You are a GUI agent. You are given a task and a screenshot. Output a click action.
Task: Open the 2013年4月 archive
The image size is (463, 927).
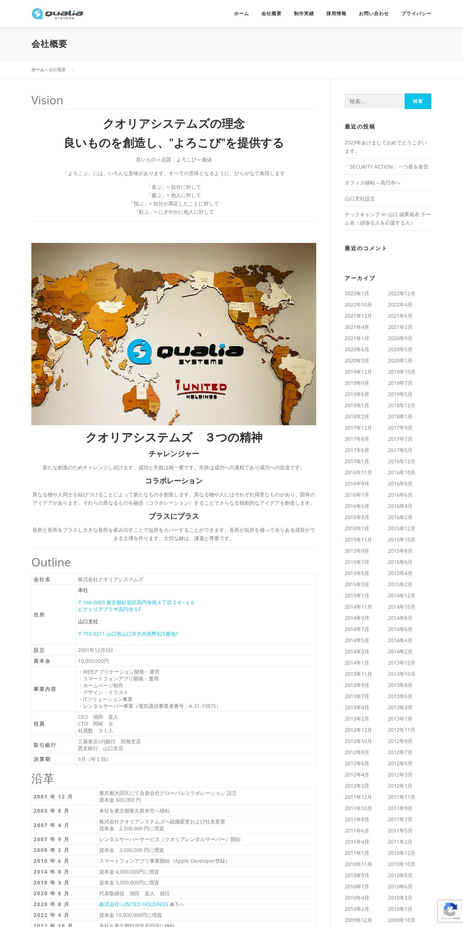(x=357, y=708)
